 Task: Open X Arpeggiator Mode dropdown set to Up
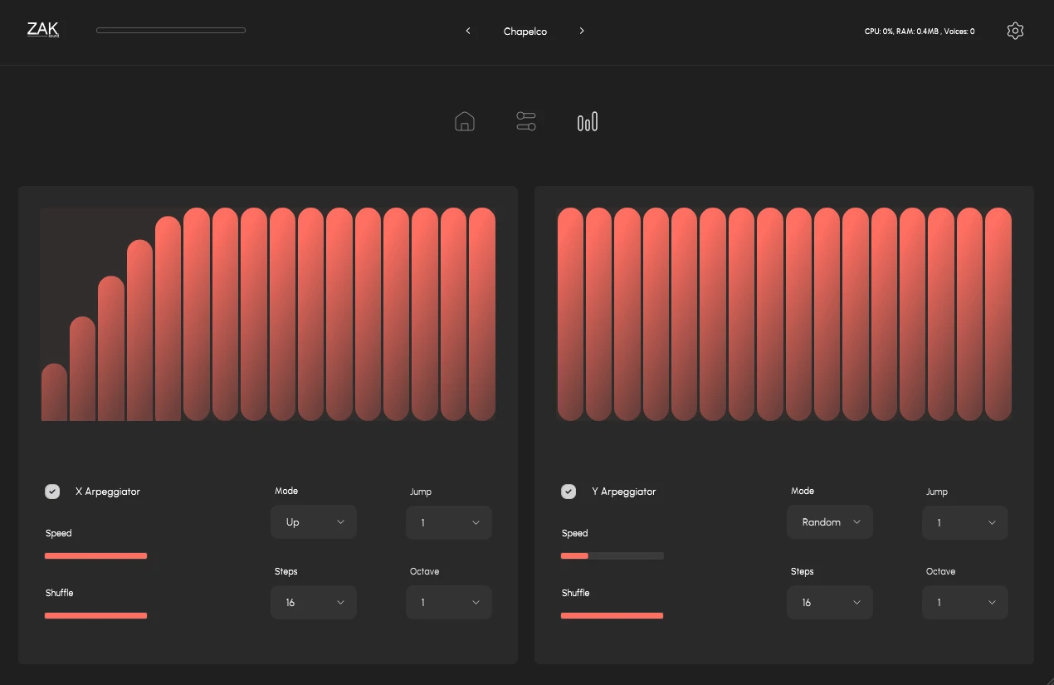314,522
